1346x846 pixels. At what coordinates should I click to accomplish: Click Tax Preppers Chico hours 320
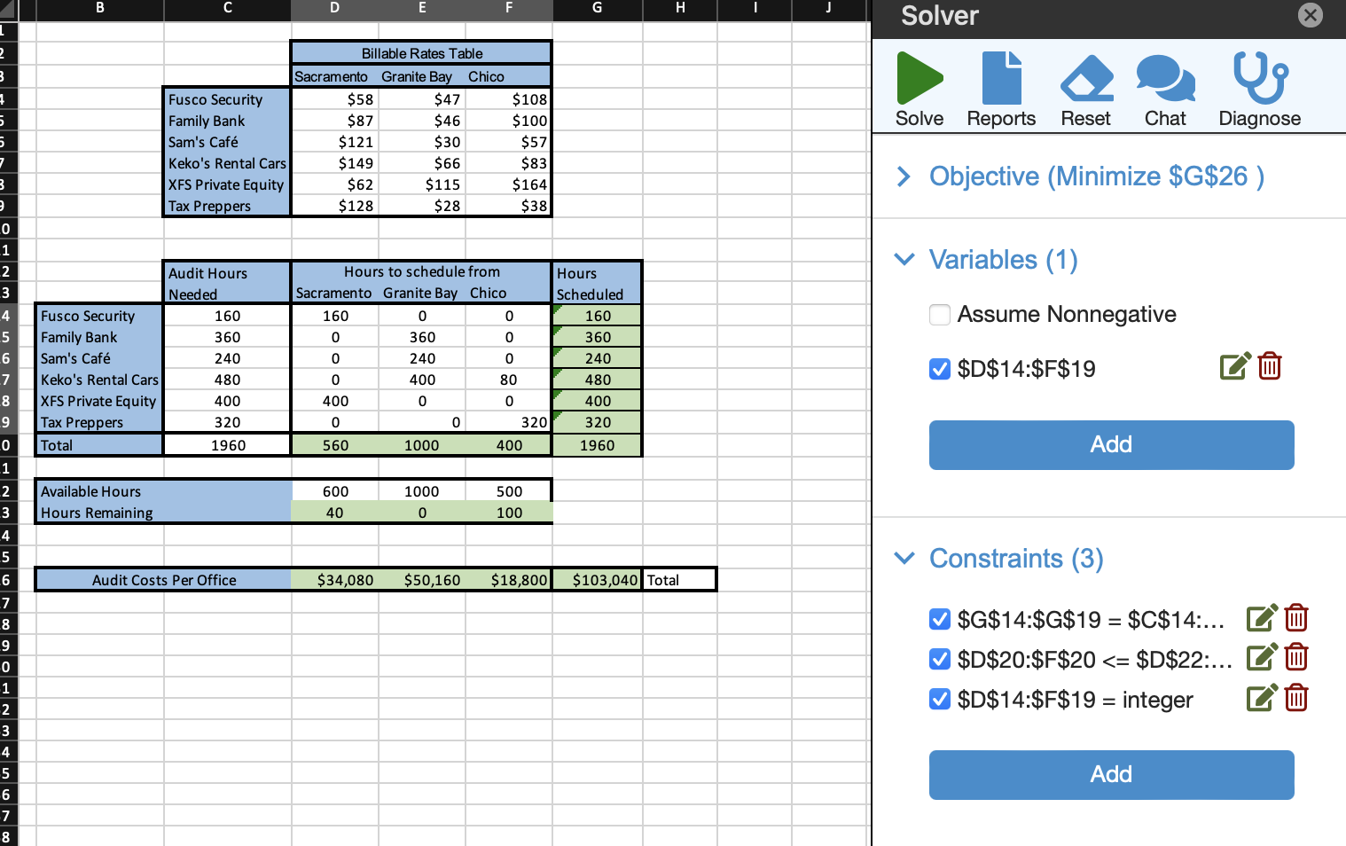pos(509,422)
